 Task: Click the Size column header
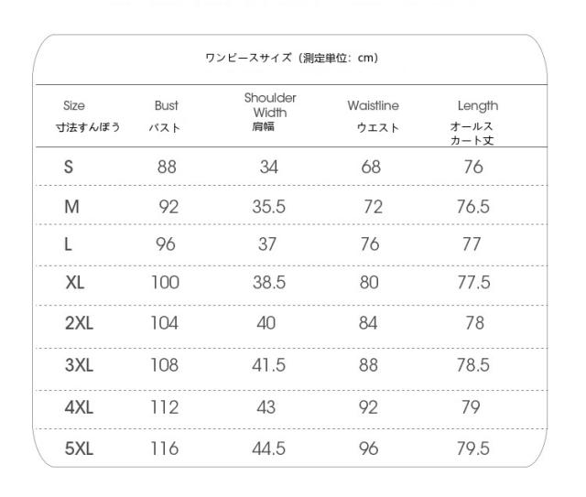pyautogui.click(x=75, y=107)
